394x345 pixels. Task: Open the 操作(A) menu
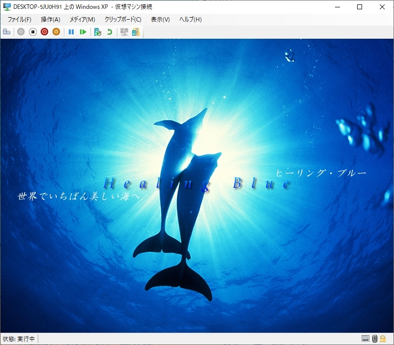click(x=50, y=20)
